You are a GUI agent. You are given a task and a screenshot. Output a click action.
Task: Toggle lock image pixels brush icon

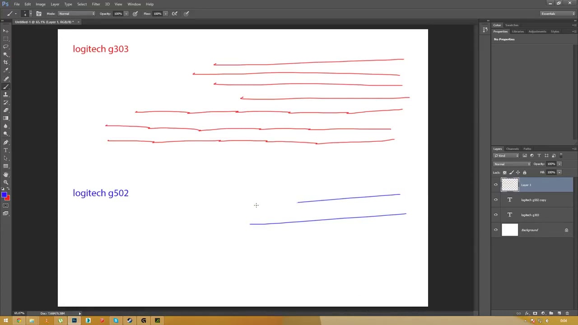coord(511,172)
